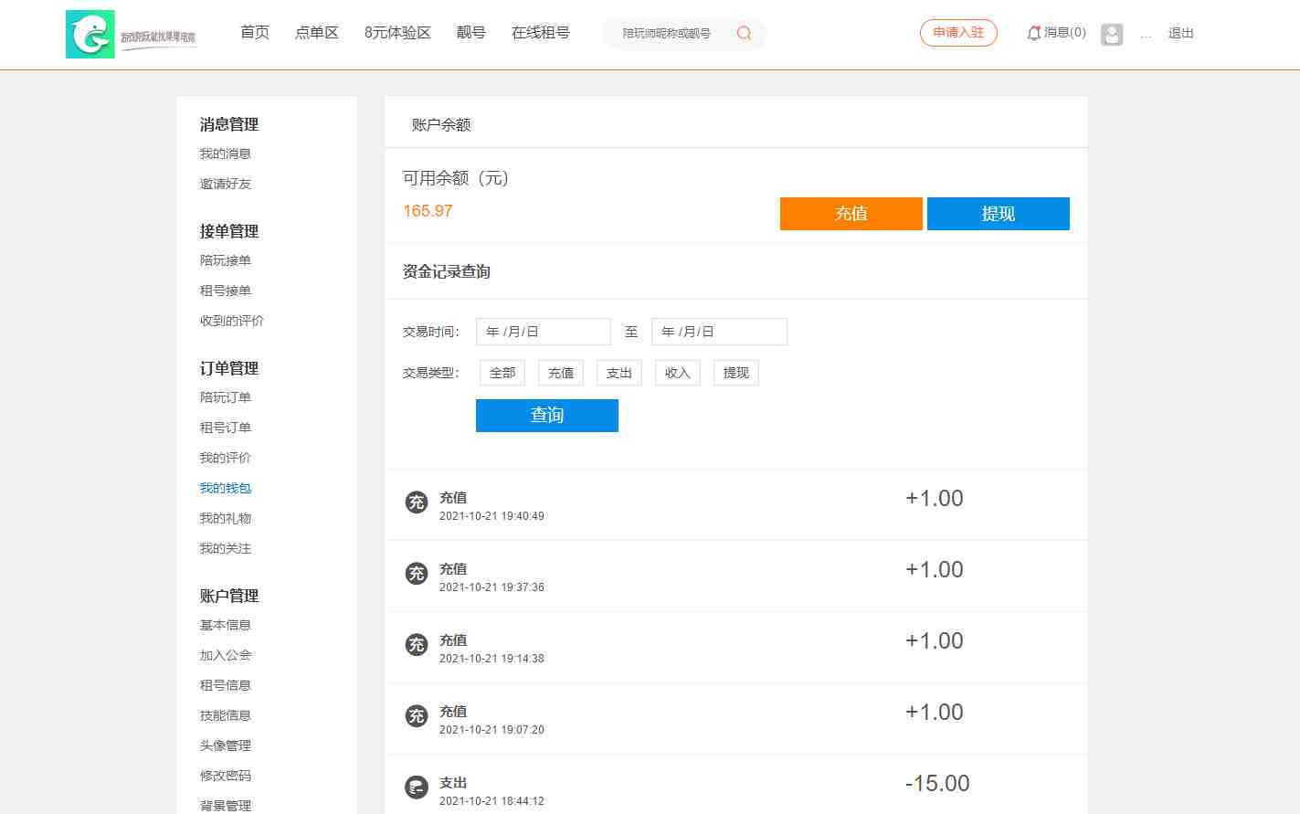Go to 在线租号 in the top menu

pos(540,33)
